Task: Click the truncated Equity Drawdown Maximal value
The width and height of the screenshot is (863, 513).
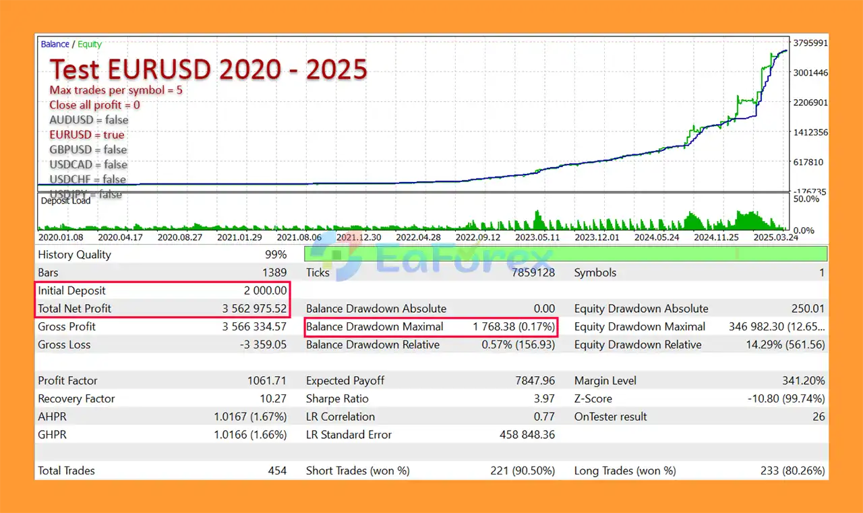Action: tap(777, 327)
